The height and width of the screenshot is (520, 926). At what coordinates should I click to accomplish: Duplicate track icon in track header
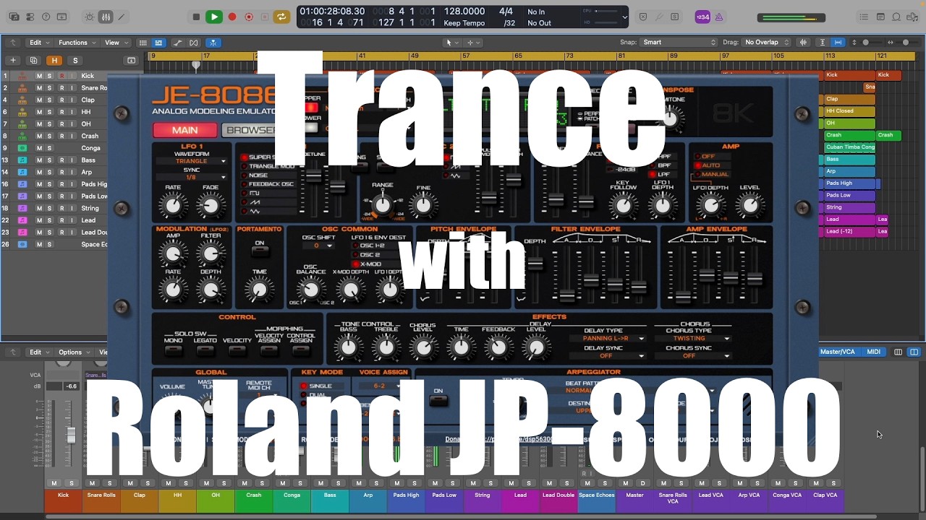(33, 61)
